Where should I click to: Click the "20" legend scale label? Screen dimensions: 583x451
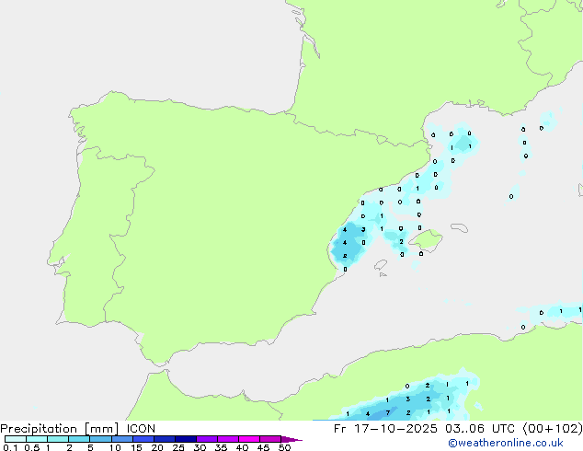157,447
